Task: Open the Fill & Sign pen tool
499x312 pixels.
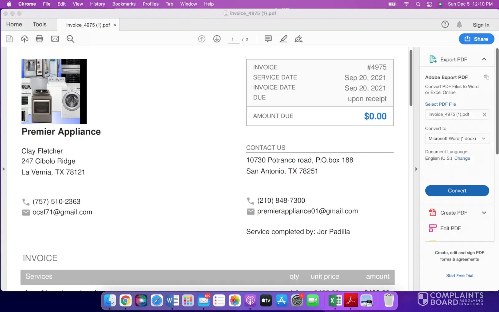Action: coord(298,39)
